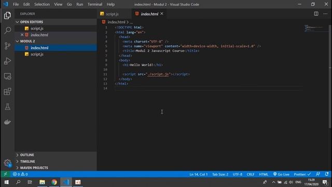Click index.html in the breadcrumb
Viewport: 332px width, 187px height.
coord(116,22)
